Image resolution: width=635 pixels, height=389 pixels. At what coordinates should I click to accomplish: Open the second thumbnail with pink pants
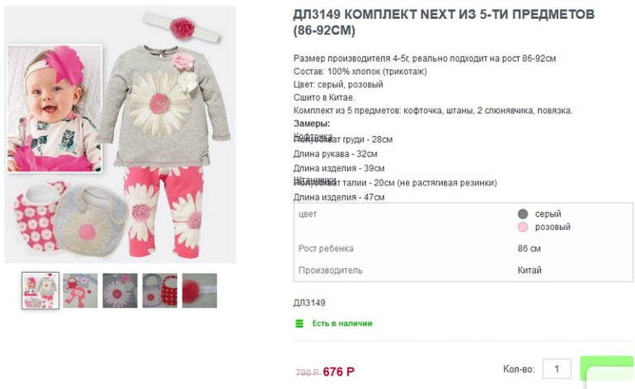pos(80,290)
